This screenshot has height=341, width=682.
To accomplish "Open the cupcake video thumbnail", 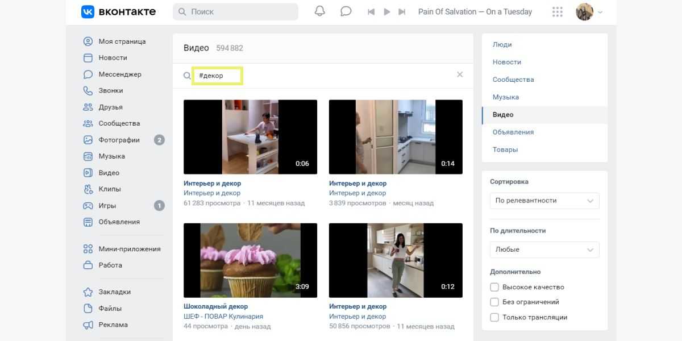I will click(x=250, y=260).
